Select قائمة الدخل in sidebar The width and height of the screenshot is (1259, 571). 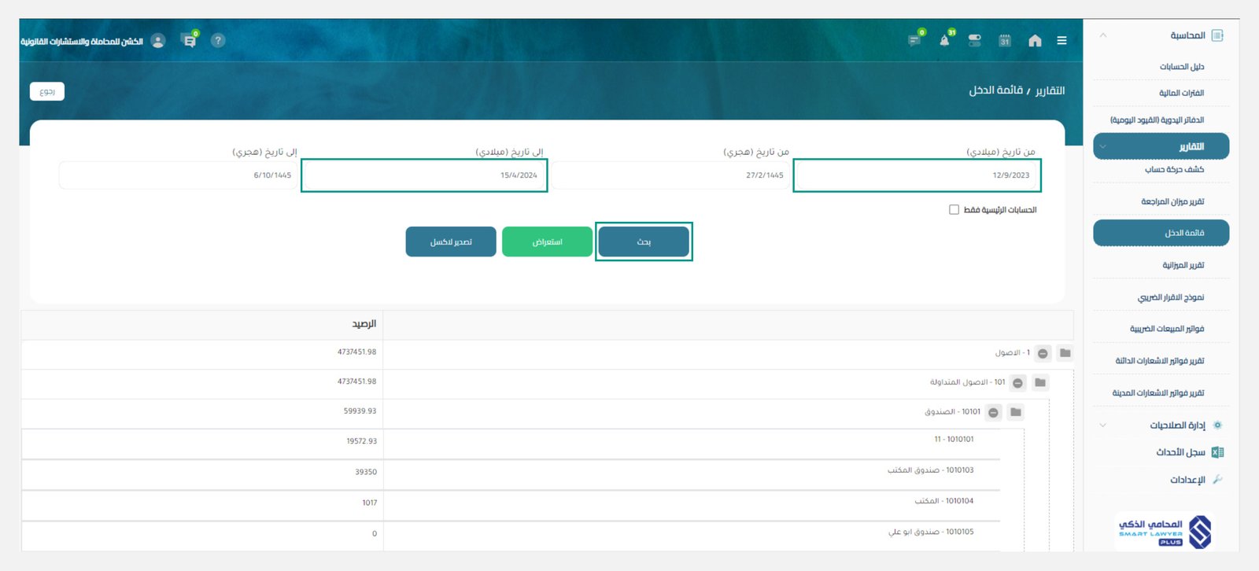1161,233
